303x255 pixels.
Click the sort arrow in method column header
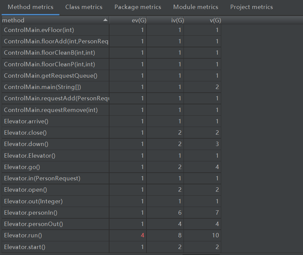coord(105,20)
